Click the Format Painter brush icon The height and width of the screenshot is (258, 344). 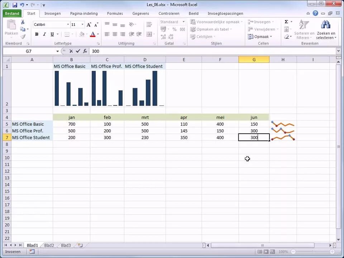pos(23,37)
